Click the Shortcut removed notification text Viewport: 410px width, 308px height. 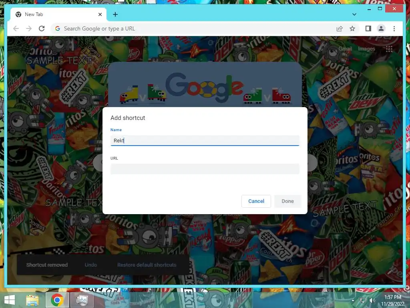click(x=47, y=265)
